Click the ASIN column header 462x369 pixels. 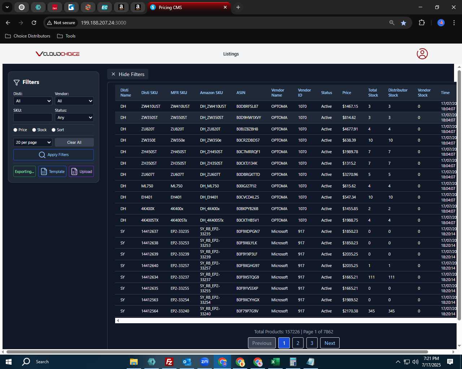point(241,93)
